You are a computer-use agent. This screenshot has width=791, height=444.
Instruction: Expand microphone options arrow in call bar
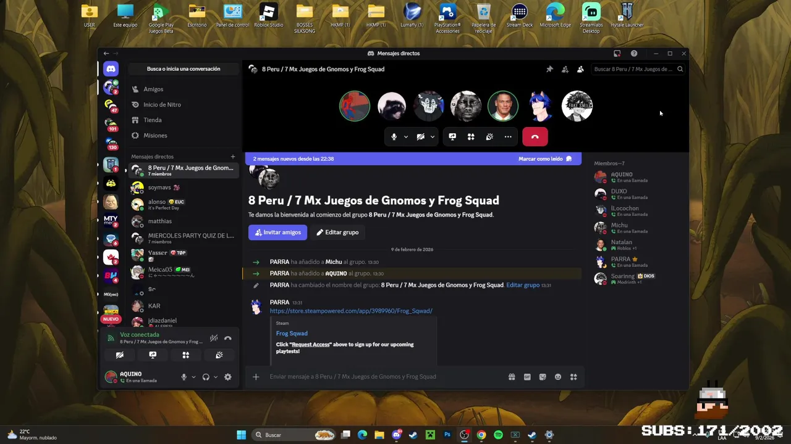coord(406,137)
